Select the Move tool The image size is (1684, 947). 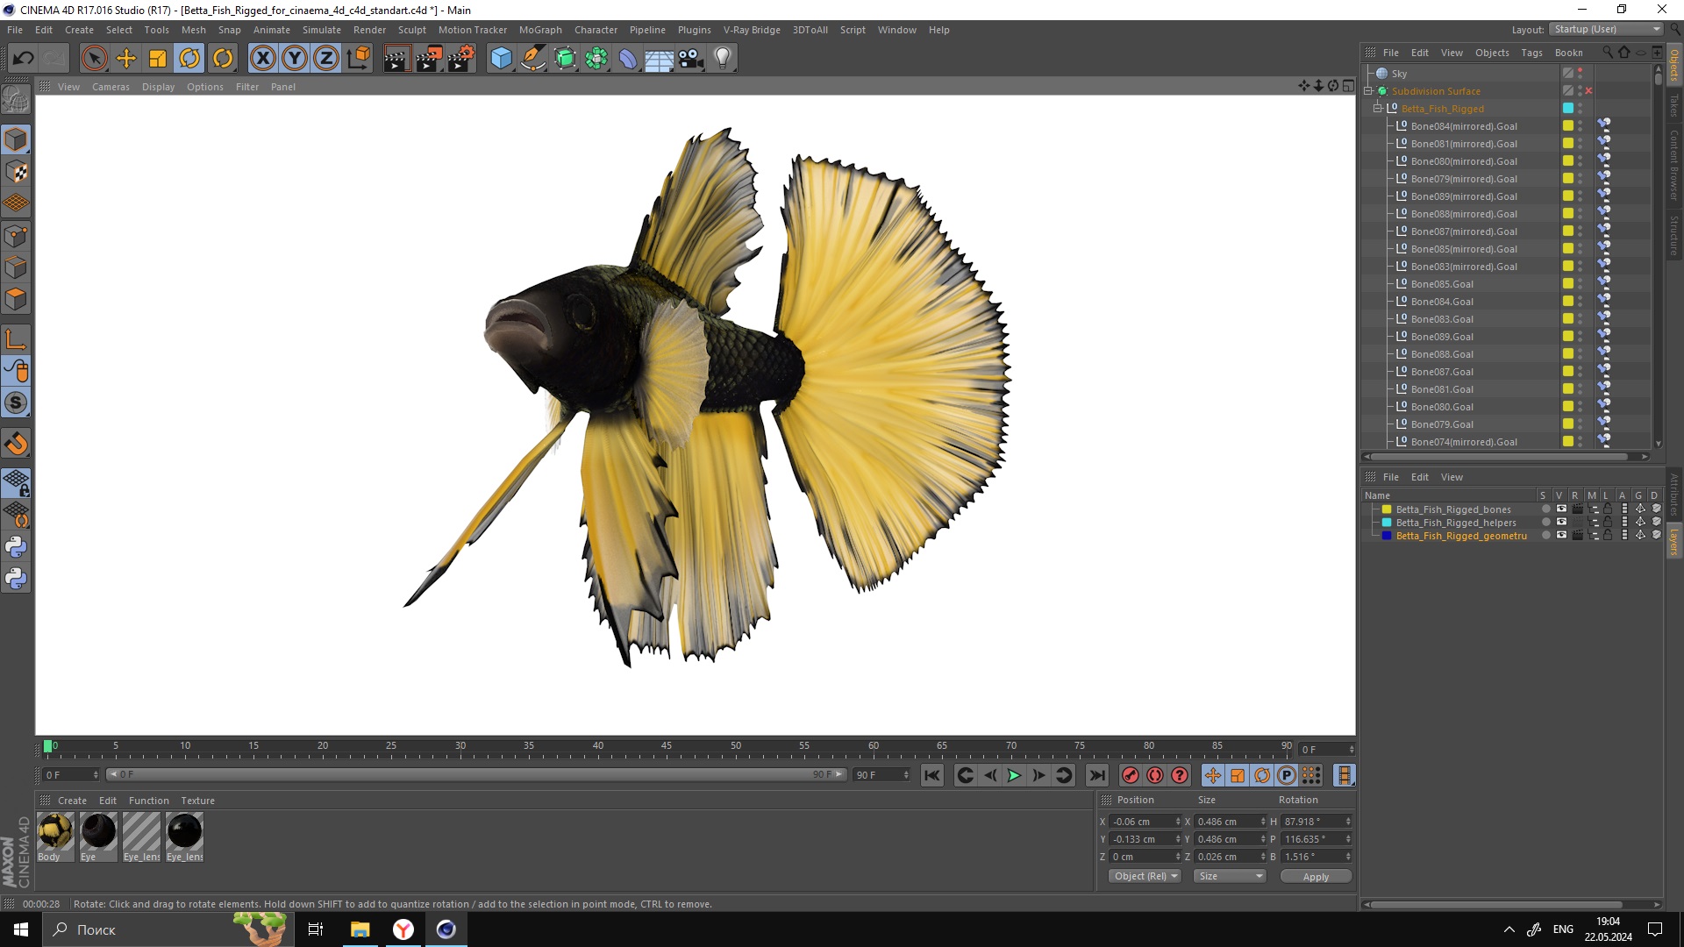tap(126, 59)
